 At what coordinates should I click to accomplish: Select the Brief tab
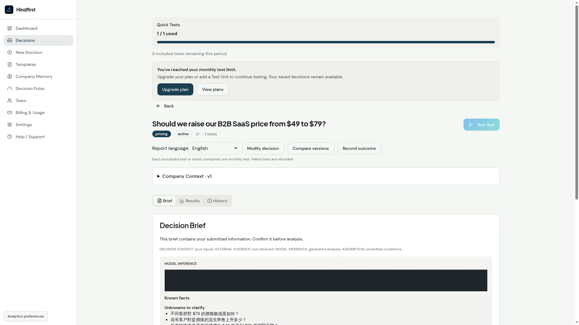click(165, 201)
